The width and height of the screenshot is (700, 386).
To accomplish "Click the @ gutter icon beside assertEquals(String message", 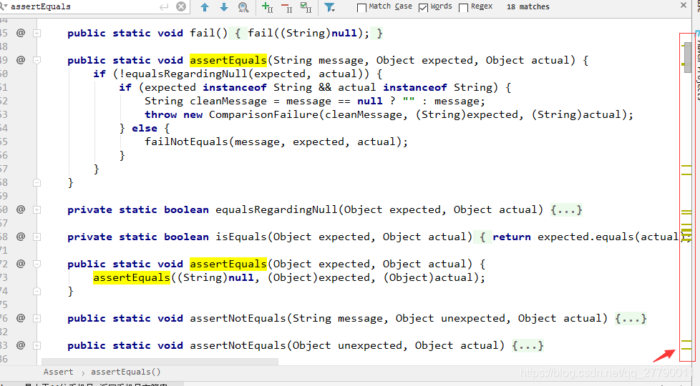I will click(21, 60).
